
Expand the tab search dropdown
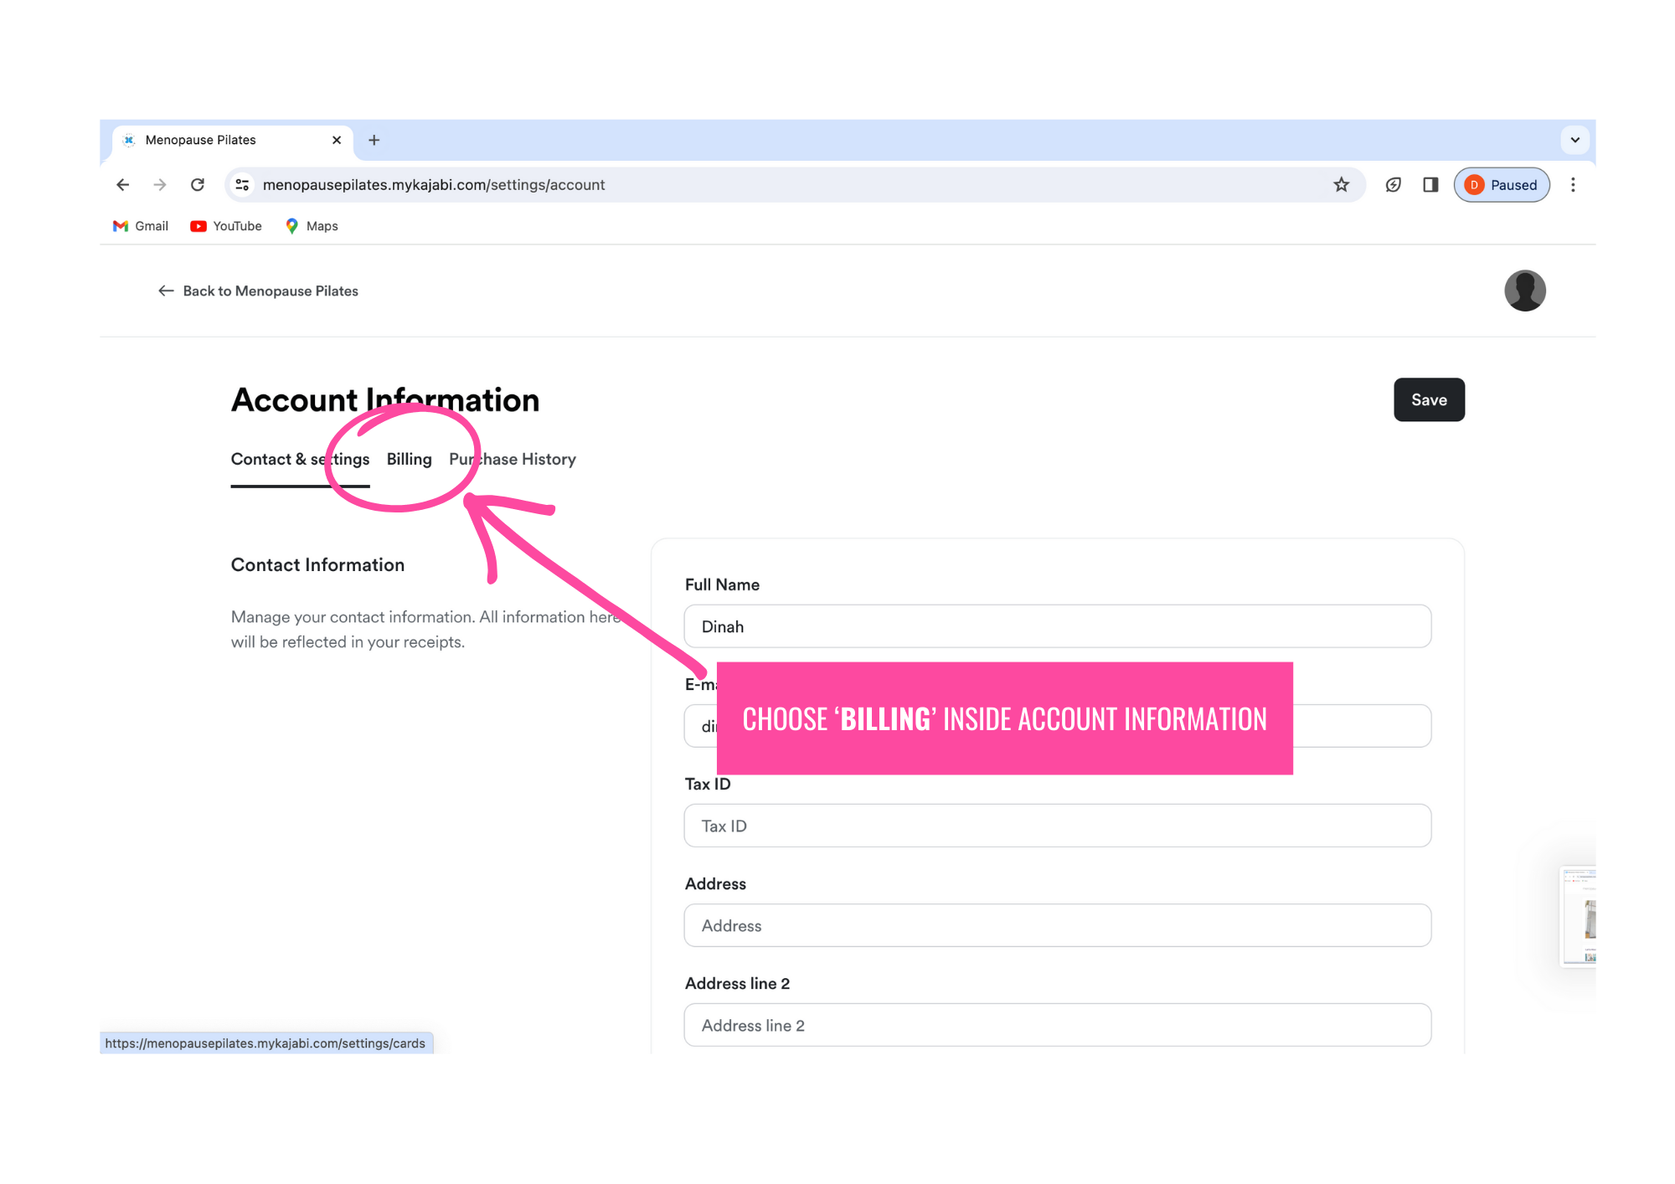1574,140
